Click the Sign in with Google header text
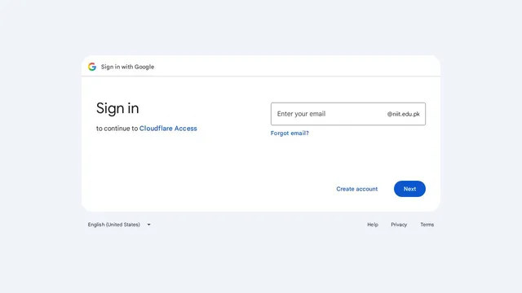The image size is (522, 293). point(127,67)
